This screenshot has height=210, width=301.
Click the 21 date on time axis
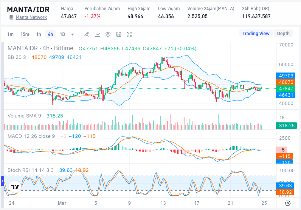coord(230,203)
